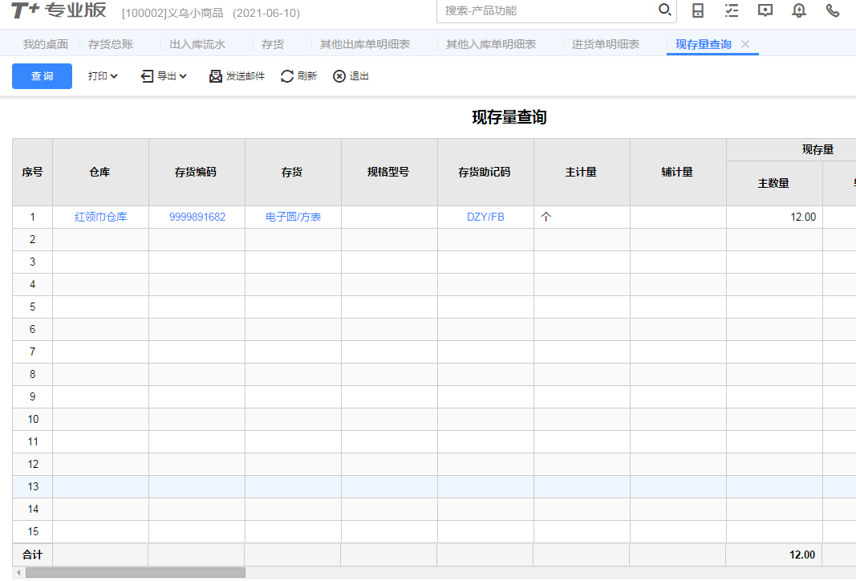The width and height of the screenshot is (856, 581).
Task: Click the 合计 total row label
Action: coord(32,555)
